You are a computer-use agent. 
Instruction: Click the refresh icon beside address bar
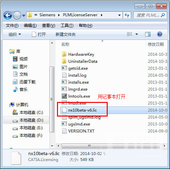[127, 15]
